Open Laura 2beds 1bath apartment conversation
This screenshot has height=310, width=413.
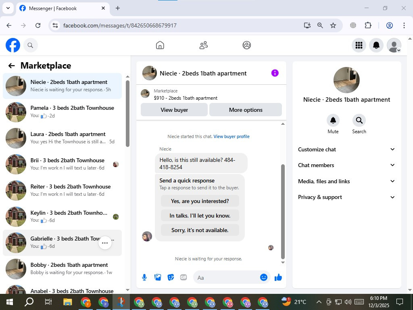click(x=63, y=138)
